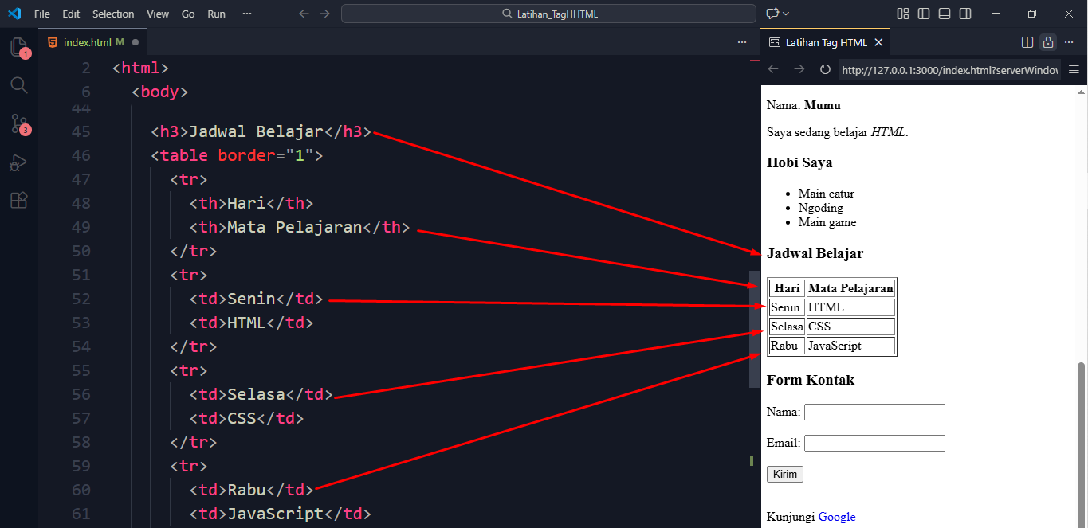Viewport: 1088px width, 528px height.
Task: Click the split editor icon in preview group
Action: (x=1027, y=42)
